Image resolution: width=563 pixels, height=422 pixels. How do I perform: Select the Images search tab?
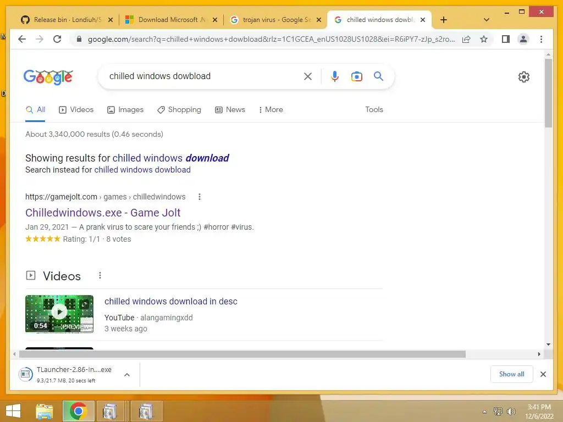(125, 109)
